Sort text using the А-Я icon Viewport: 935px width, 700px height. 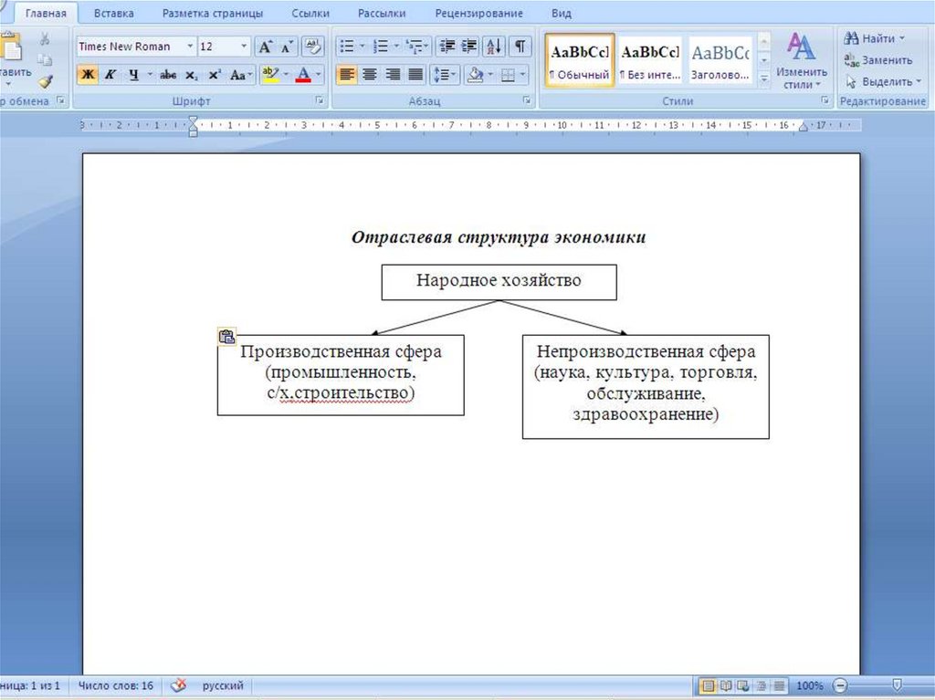click(x=493, y=46)
